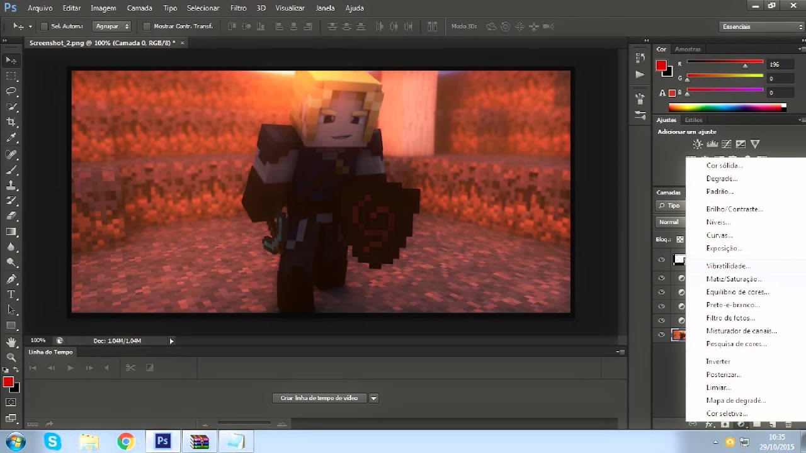
Task: Choose Inverter from the menu
Action: click(718, 361)
